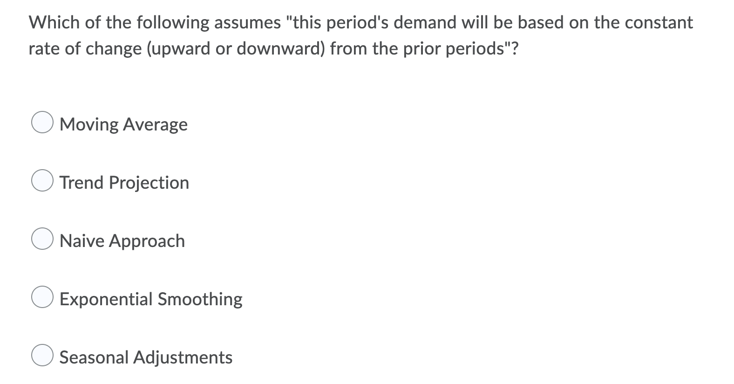
Task: Click the Moving Average answer label
Action: [123, 124]
